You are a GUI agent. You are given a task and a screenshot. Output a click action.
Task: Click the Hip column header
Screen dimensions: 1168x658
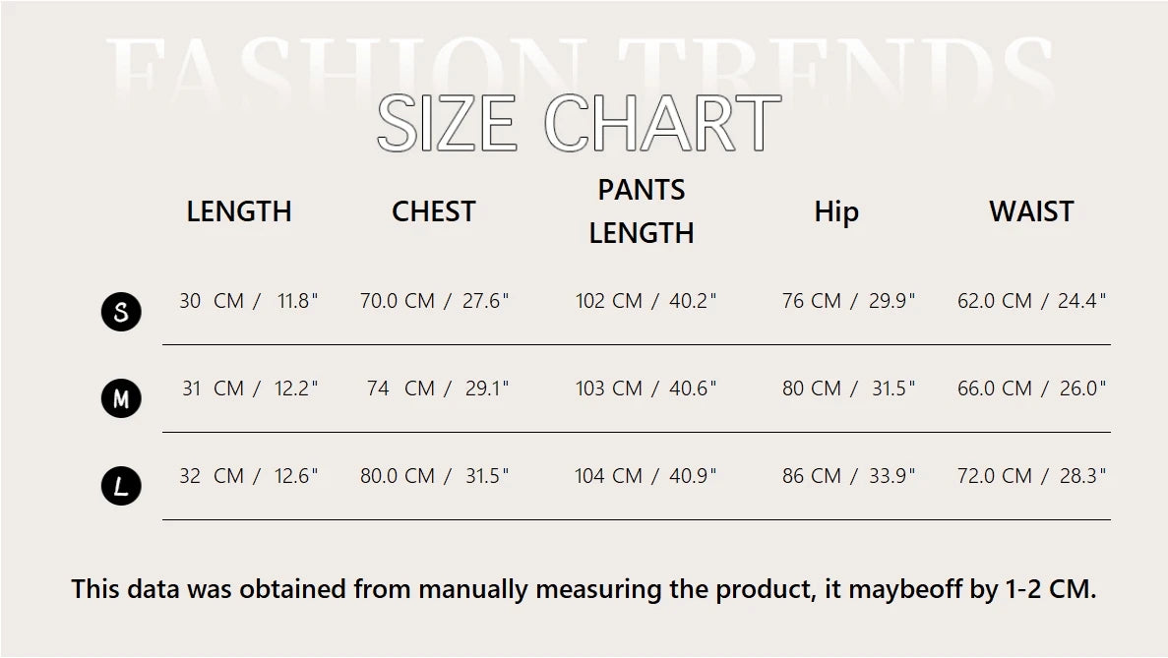(836, 212)
